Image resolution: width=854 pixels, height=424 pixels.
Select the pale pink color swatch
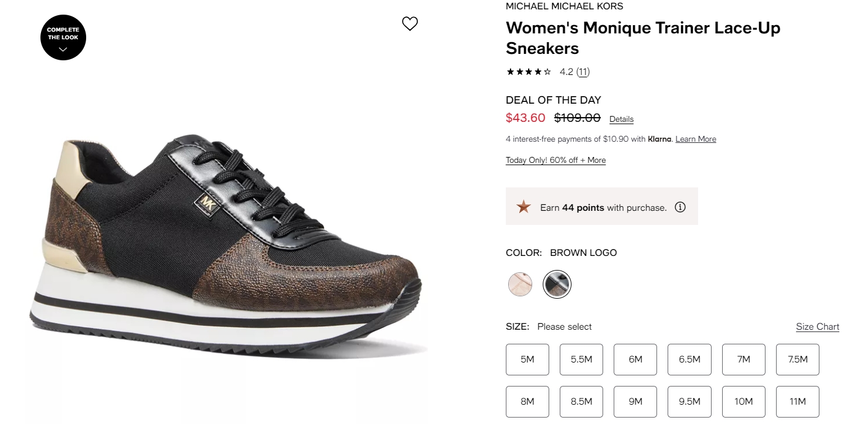(520, 285)
